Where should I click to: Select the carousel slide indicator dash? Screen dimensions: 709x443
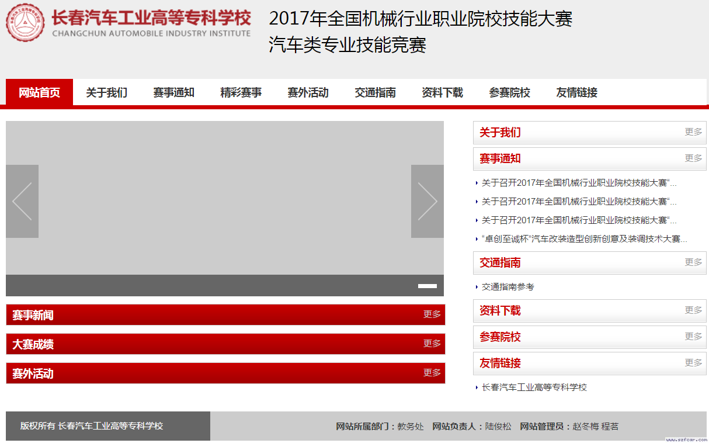427,286
